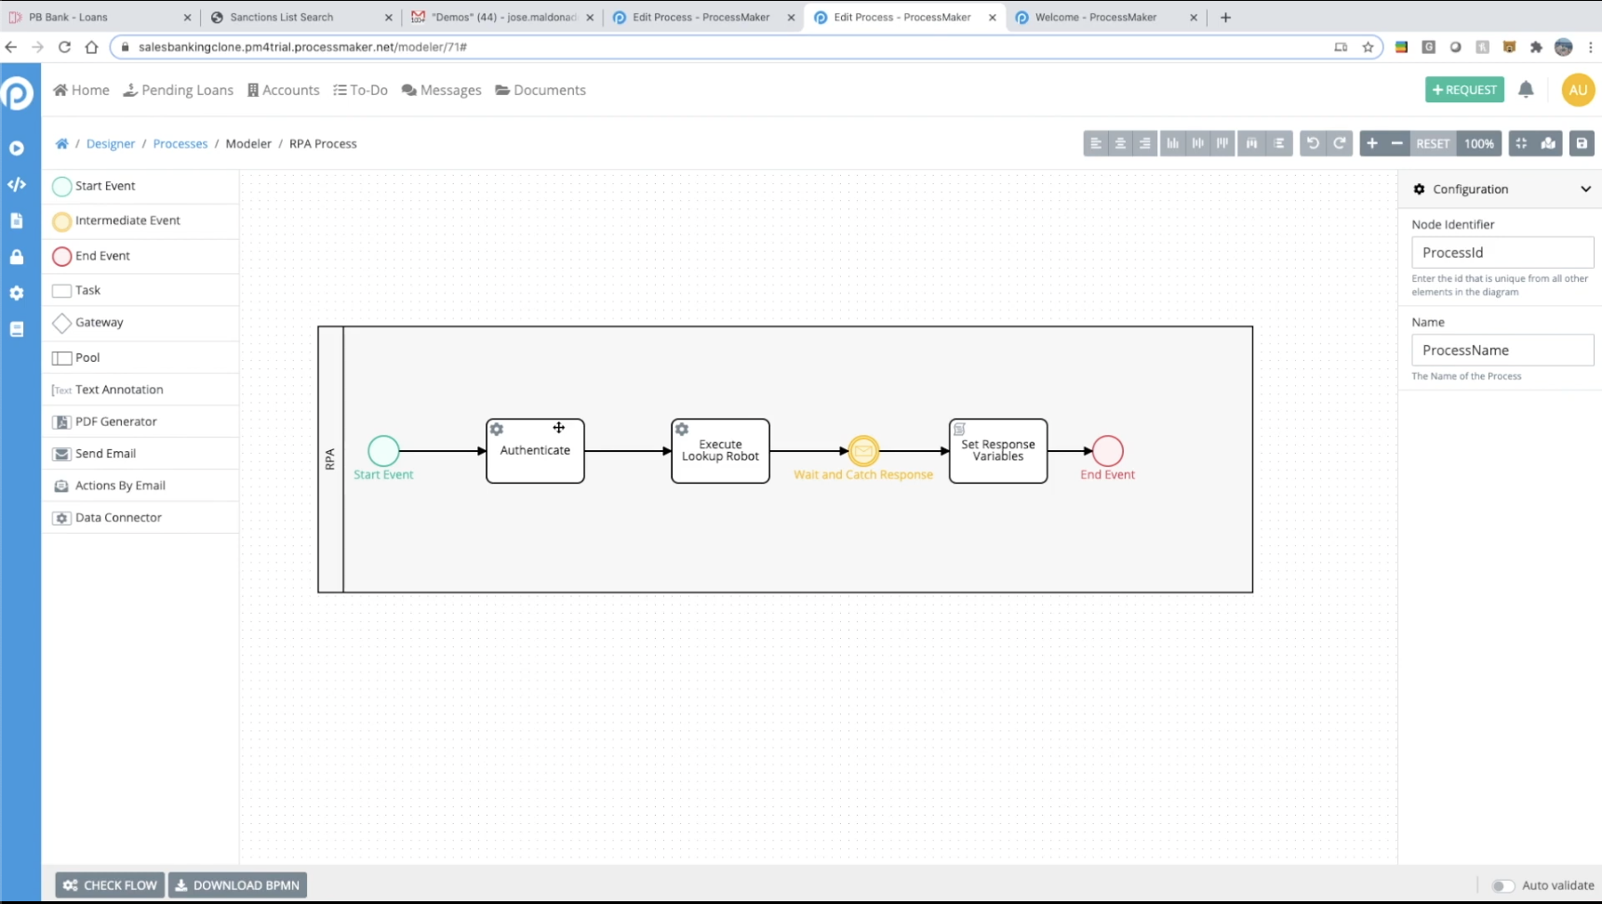The width and height of the screenshot is (1602, 904).
Task: Open the To-Do menu item
Action: (x=361, y=89)
